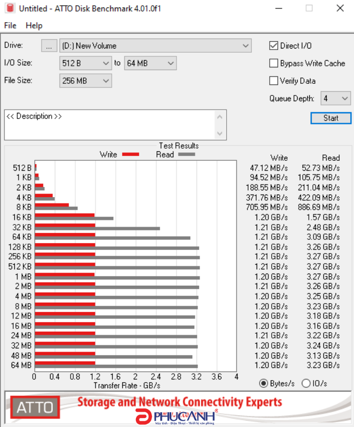
Task: Click into the Description text field
Action: tap(110, 125)
